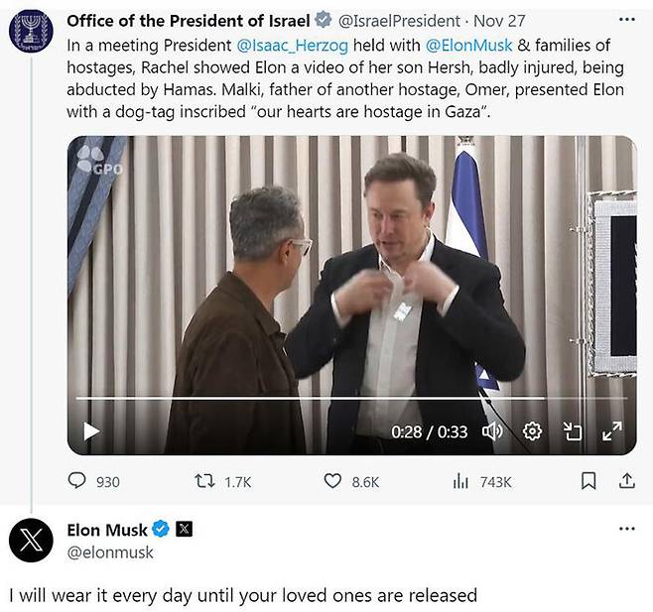Enter video fullscreen mode
The width and height of the screenshot is (653, 612).
pos(612,431)
